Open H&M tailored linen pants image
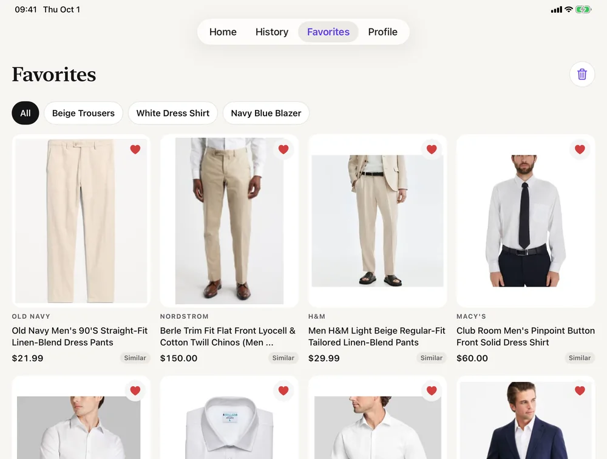Image resolution: width=607 pixels, height=459 pixels. 378,221
